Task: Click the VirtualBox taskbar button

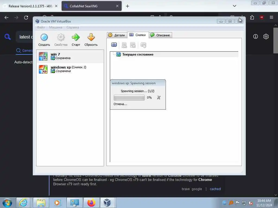Action: tap(107, 203)
